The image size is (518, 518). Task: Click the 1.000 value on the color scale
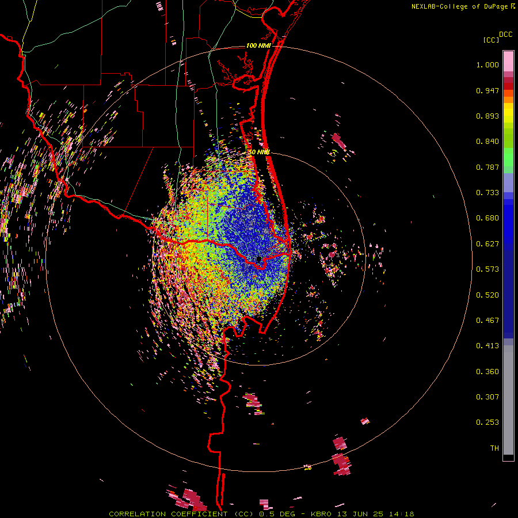[487, 64]
